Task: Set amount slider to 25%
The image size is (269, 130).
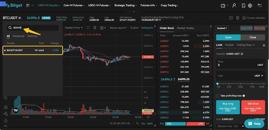Action: pos(229,84)
